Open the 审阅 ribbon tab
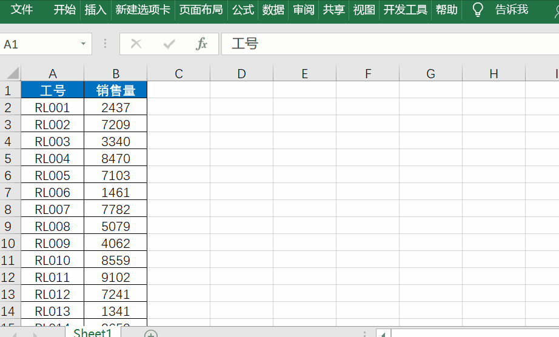Image resolution: width=559 pixels, height=337 pixels. (x=303, y=9)
